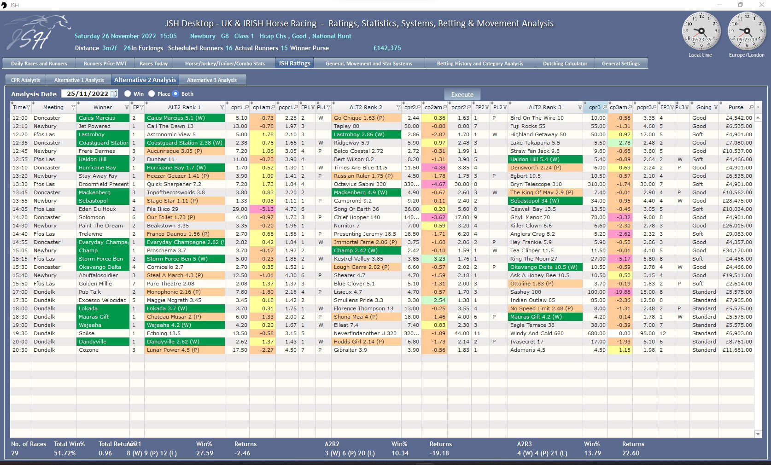Switch to CPR Analysis sub-tab
The height and width of the screenshot is (465, 771).
tap(25, 80)
